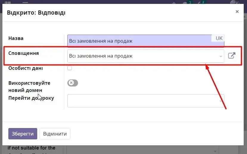
Task: Open activities icon with badge 2
Action: (x=201, y=2)
